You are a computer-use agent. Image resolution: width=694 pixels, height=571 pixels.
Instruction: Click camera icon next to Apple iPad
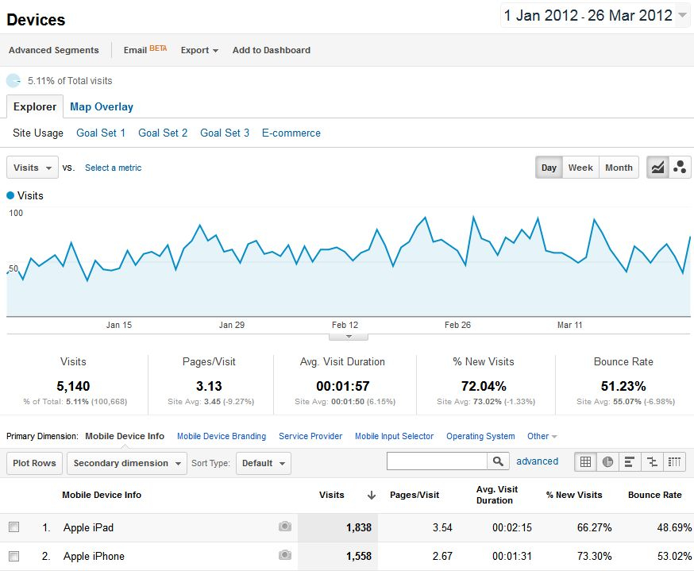[x=285, y=527]
